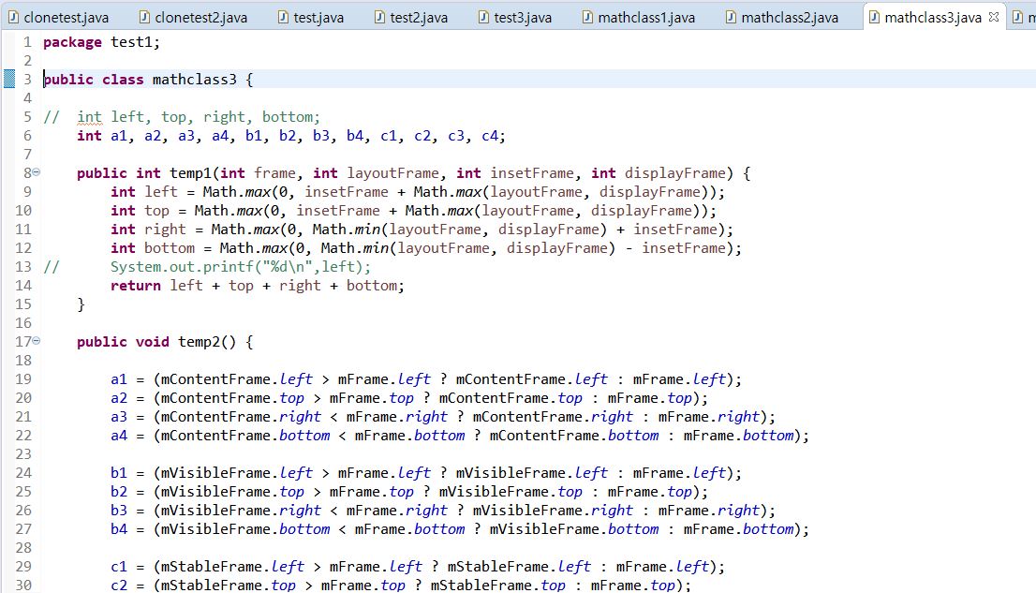Switch to the mathclass2.java tab
Screen dimensions: 1036x593
[x=782, y=17]
